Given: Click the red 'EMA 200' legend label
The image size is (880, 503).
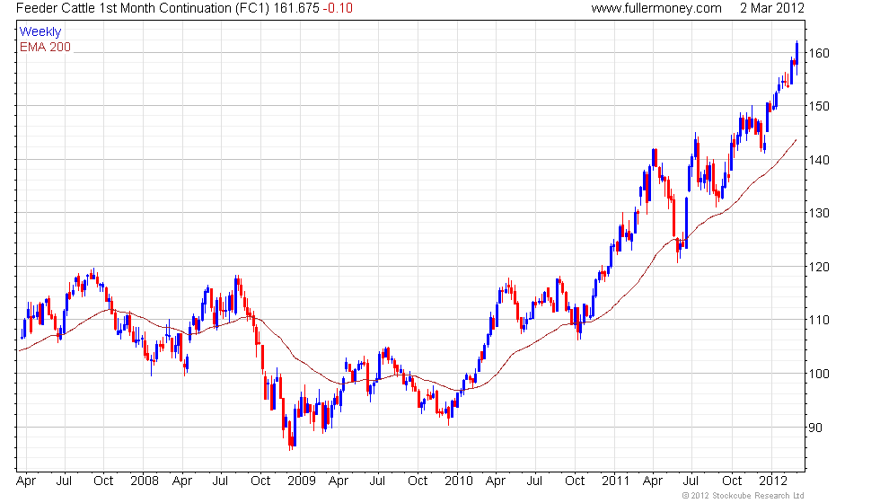Looking at the screenshot, I should 46,47.
